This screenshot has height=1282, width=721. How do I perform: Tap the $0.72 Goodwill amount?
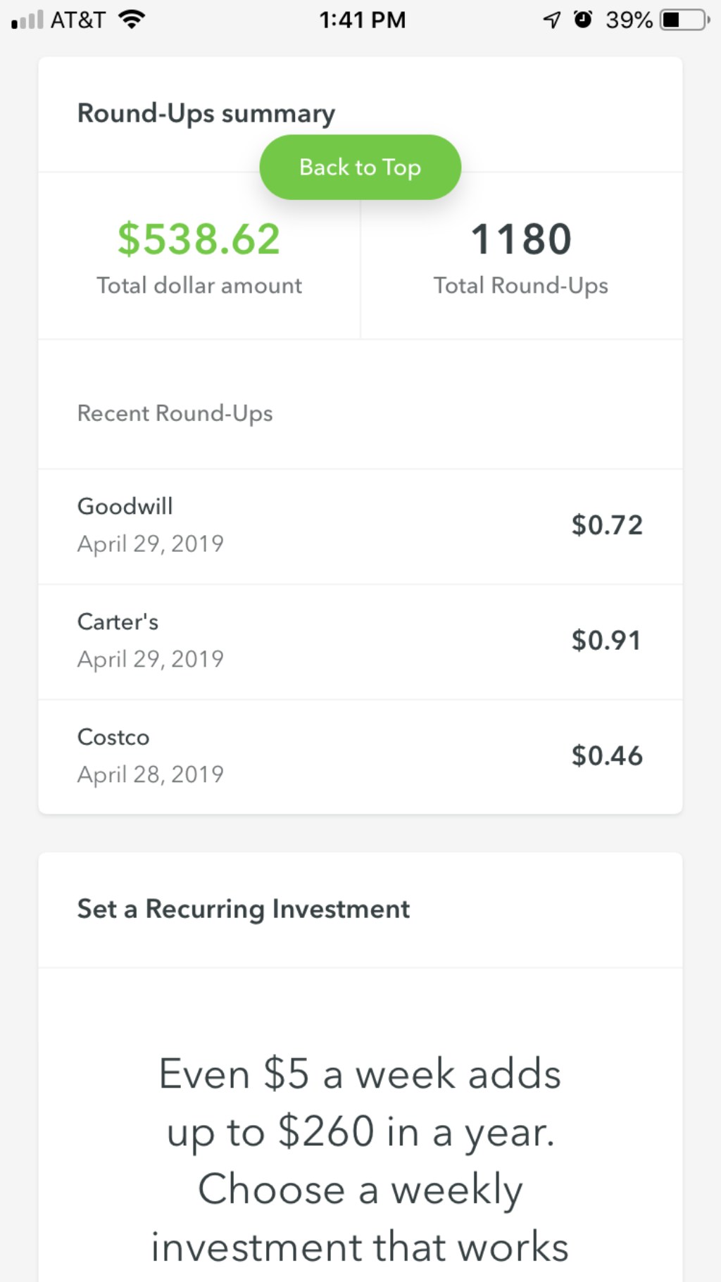pyautogui.click(x=606, y=525)
